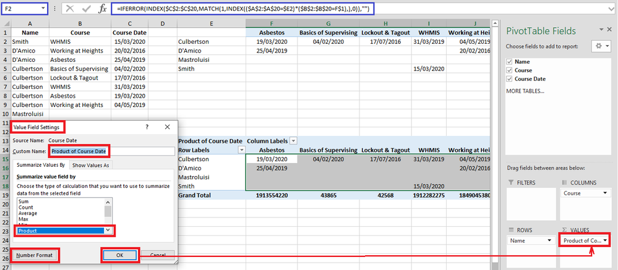Click the Insert Function fx icon
The width and height of the screenshot is (618, 270).
pos(103,8)
